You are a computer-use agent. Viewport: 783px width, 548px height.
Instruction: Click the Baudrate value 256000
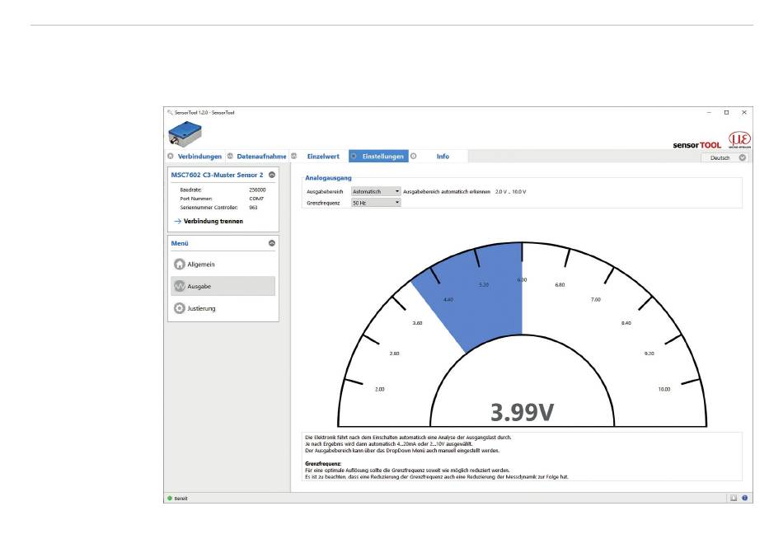coord(257,190)
